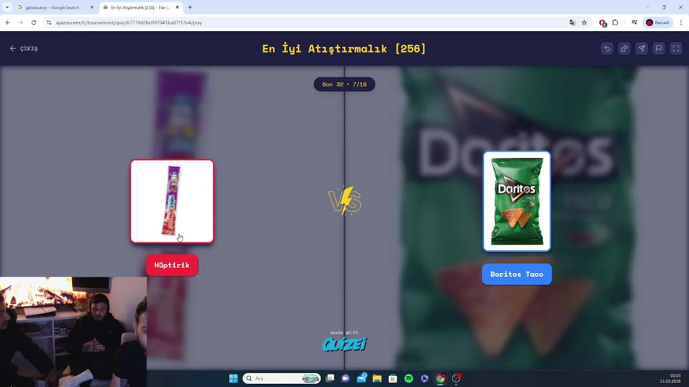Open Spotify from taskbar
The image size is (689, 387).
(x=409, y=378)
